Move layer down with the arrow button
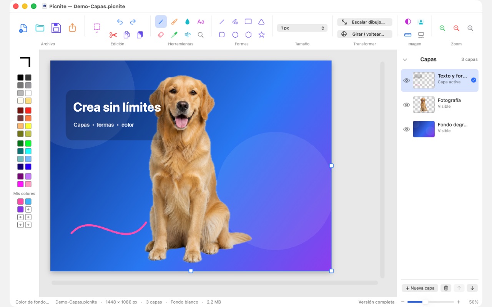The image size is (492, 307). (472, 288)
